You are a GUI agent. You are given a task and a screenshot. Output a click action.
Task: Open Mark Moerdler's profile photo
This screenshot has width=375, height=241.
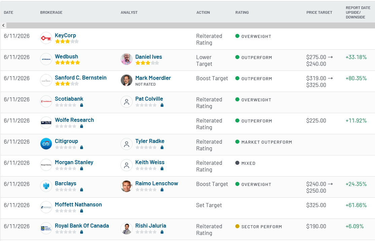(127, 80)
